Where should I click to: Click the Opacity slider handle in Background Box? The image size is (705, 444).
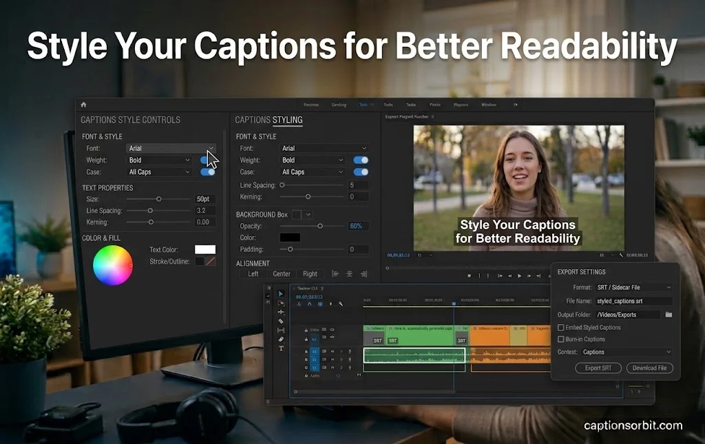pos(320,226)
